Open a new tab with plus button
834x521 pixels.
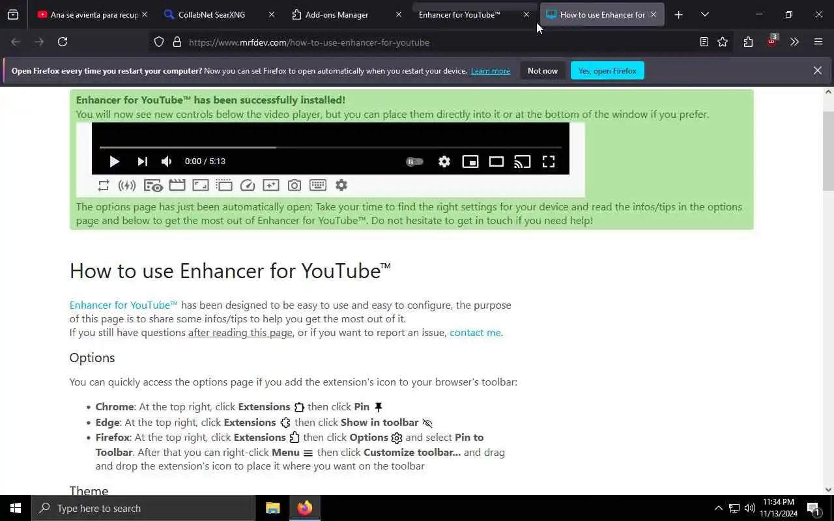click(678, 14)
